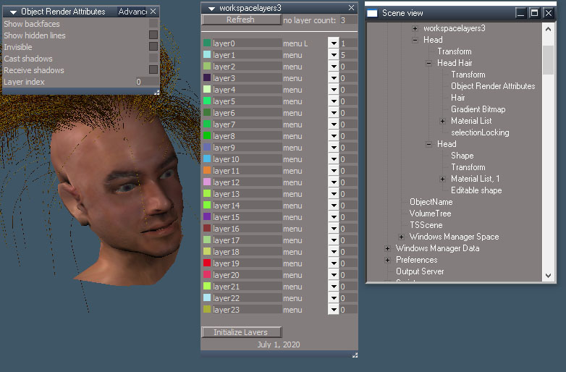Screen dimensions: 566x372
Task: Click the Scene view scrollbar up arrow
Action: tap(548, 29)
